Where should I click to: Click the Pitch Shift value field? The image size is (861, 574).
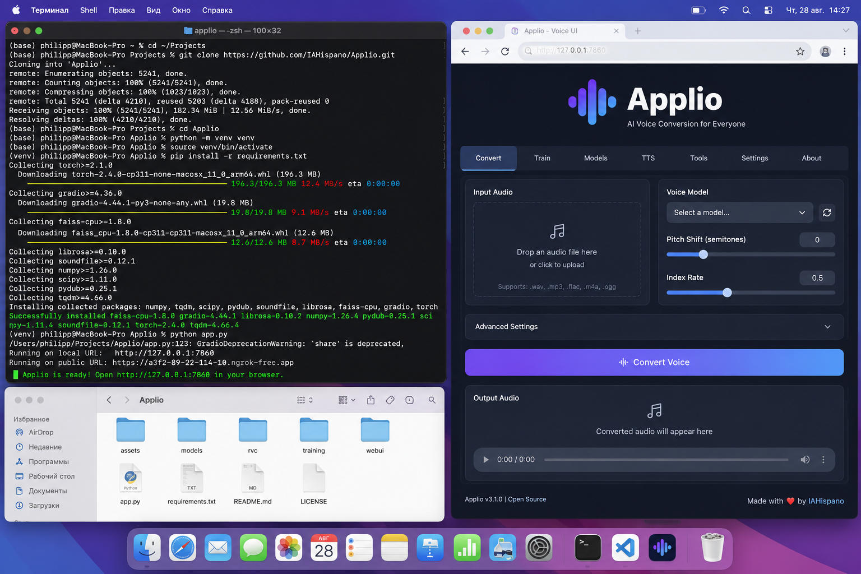click(817, 239)
